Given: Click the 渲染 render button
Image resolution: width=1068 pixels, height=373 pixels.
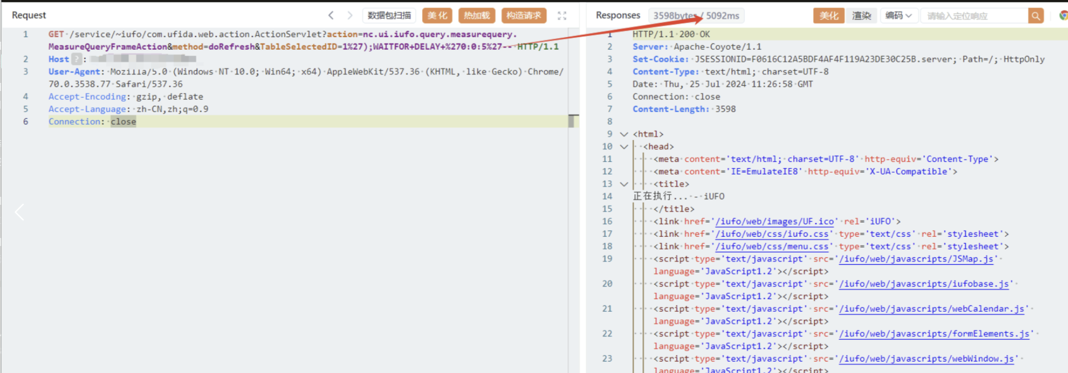Looking at the screenshot, I should (x=861, y=15).
